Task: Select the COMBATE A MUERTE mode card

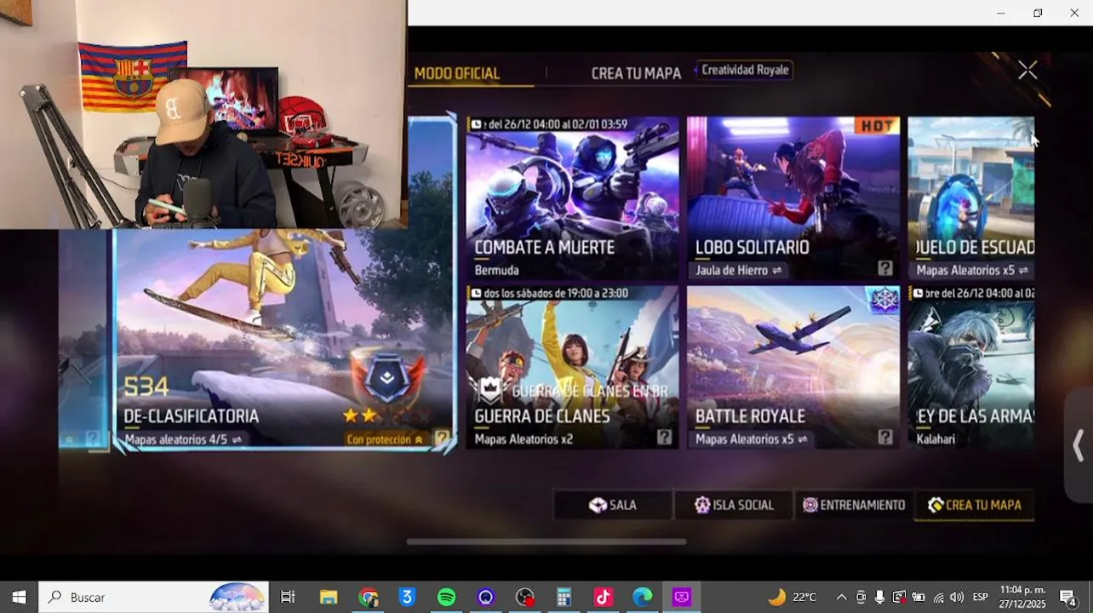Action: 572,198
